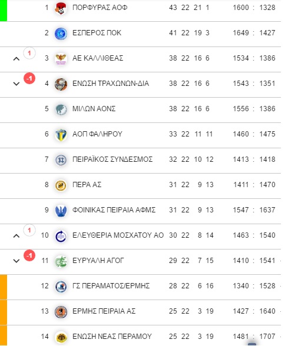Open the ΑΕ ΚΑΛΛΙΘΕΑΣ team crest
This screenshot has width=285, height=346.
pos(61,59)
